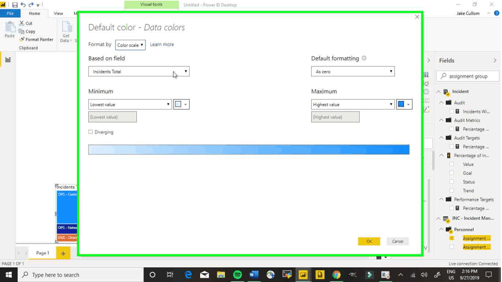Check the Percentage field under Audit Targets
This screenshot has width=502, height=282.
[x=451, y=147]
